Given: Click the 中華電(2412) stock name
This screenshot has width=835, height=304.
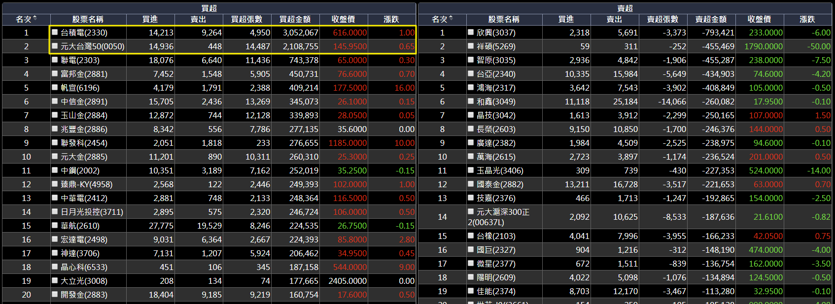Looking at the screenshot, I should coord(84,198).
